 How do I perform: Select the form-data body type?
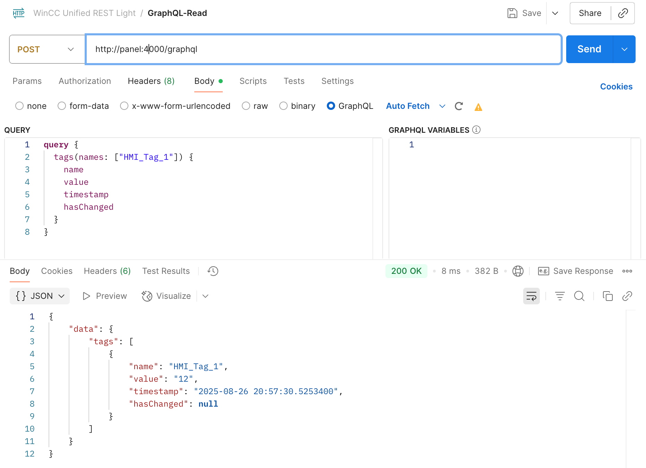(x=62, y=106)
